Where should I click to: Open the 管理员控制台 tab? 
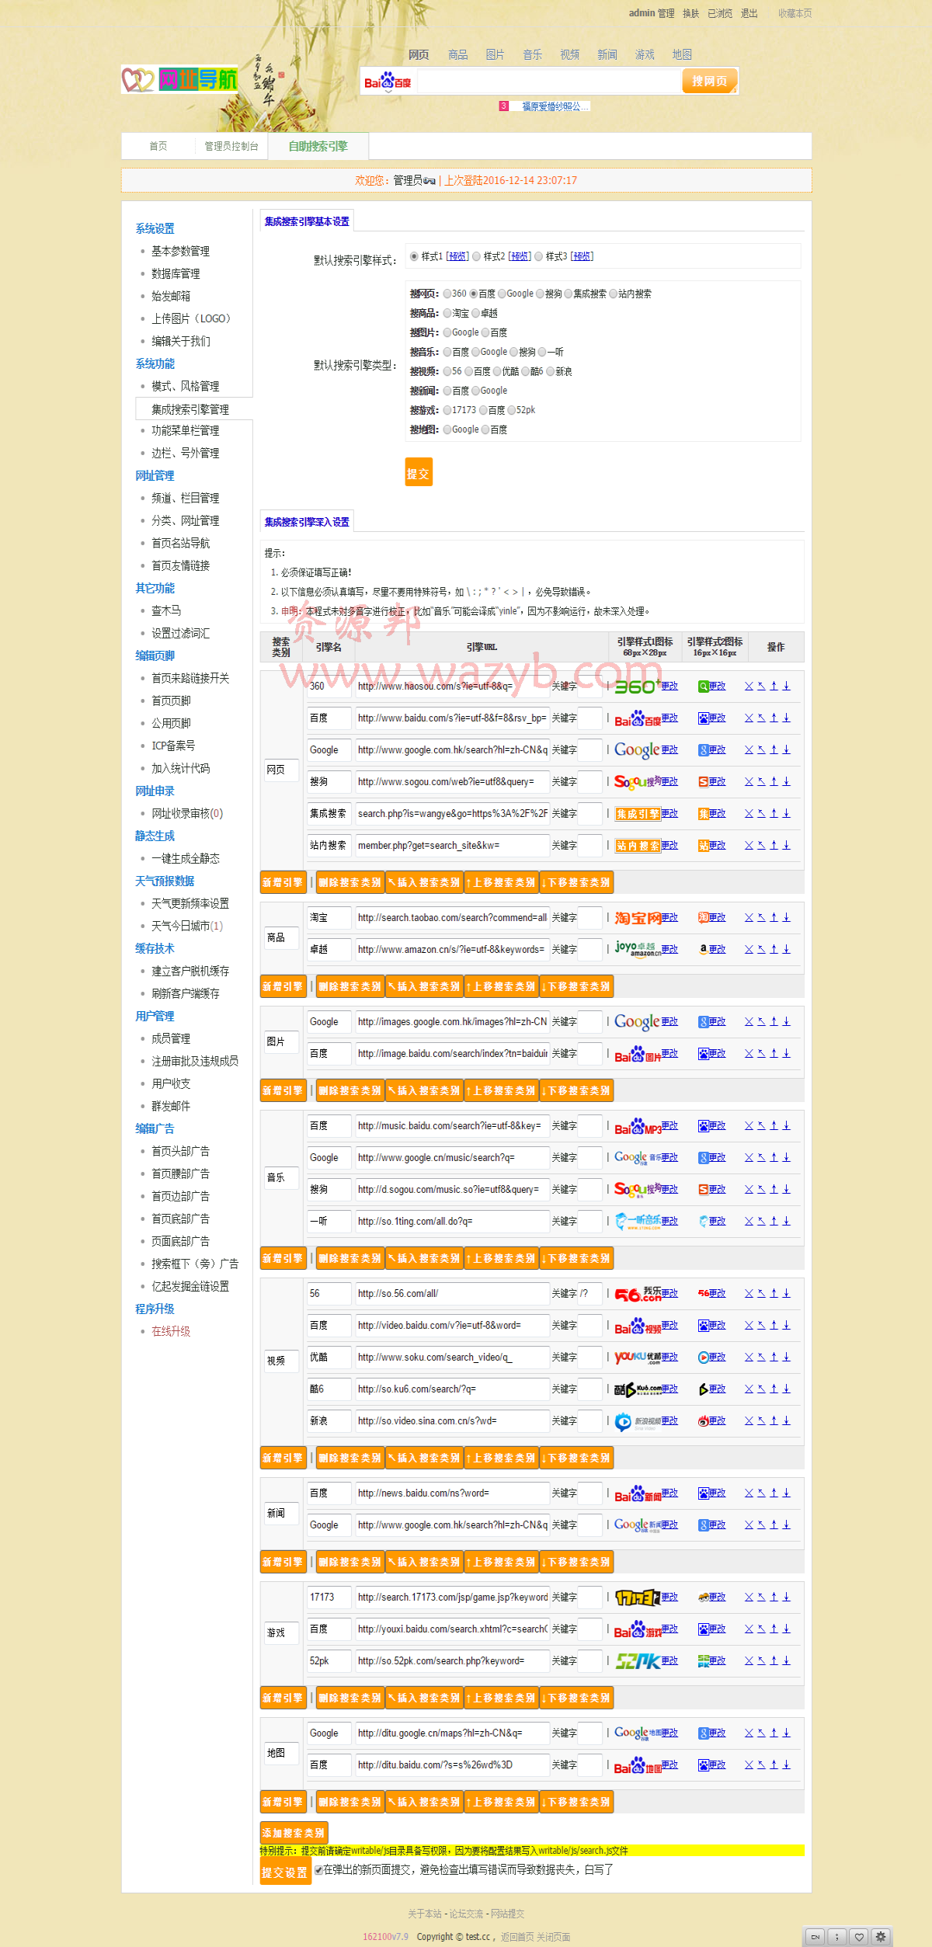pos(231,146)
